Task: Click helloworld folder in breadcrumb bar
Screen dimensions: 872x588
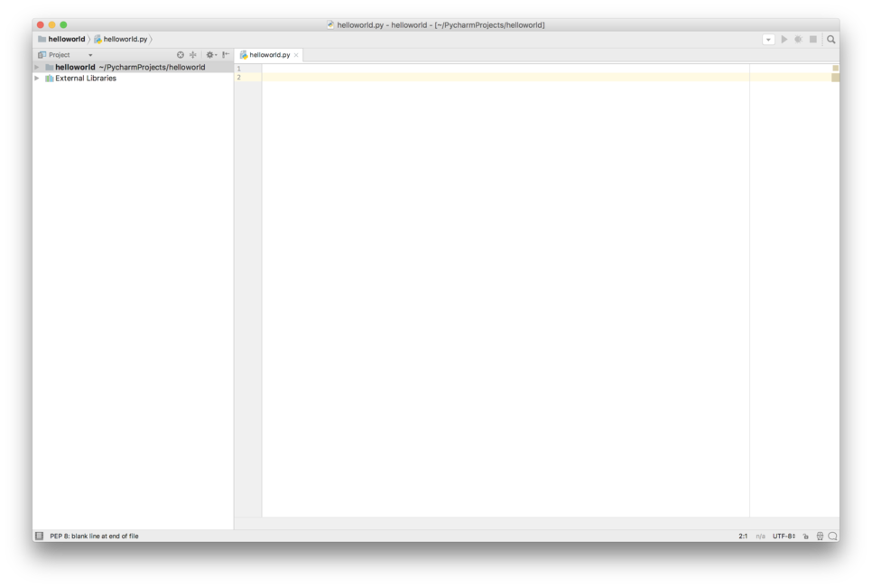Action: point(61,39)
